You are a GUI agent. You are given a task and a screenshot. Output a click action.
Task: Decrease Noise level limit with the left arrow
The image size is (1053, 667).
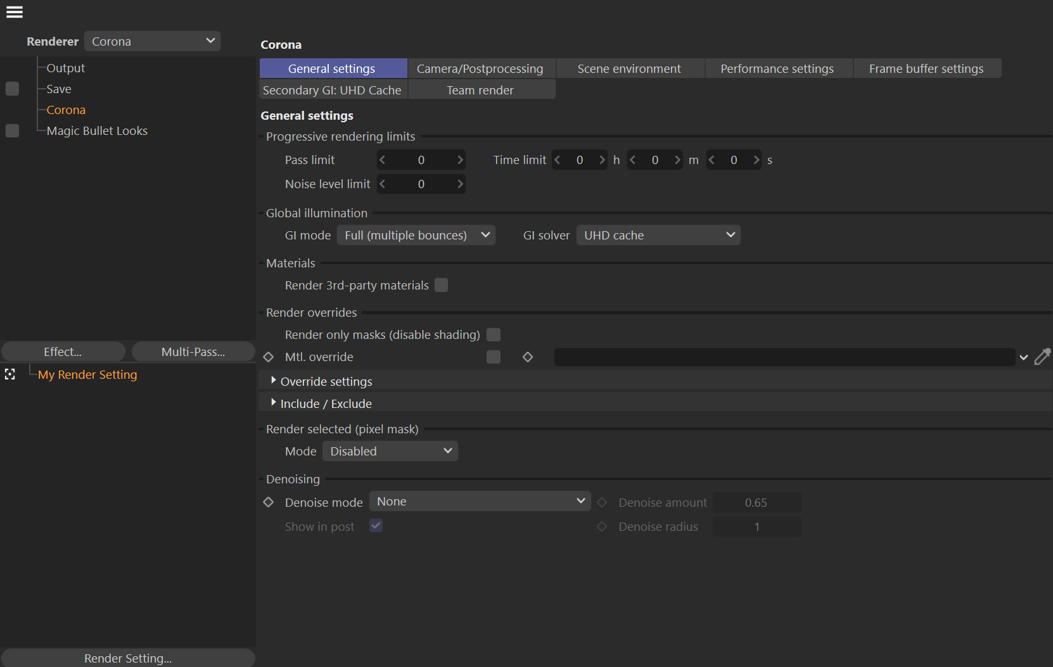tap(382, 184)
